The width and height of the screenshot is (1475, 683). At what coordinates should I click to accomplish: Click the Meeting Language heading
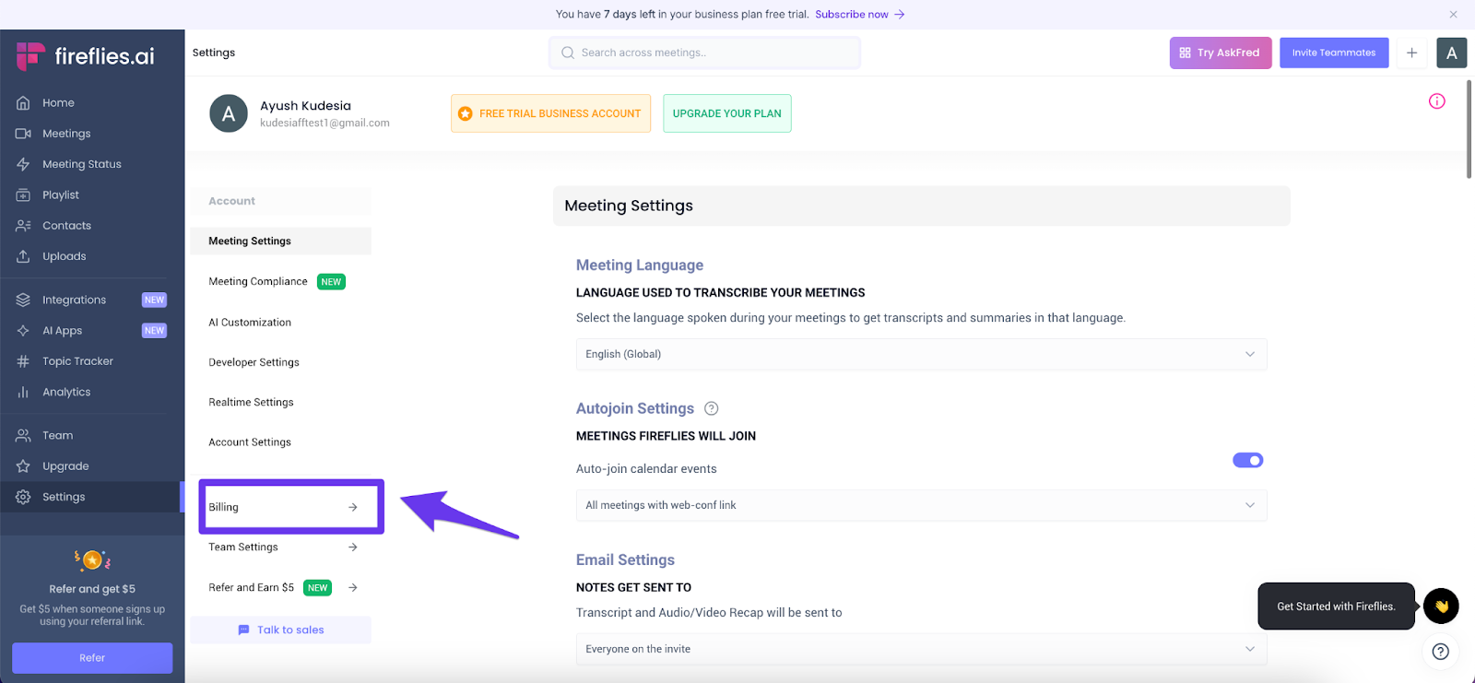tap(640, 265)
